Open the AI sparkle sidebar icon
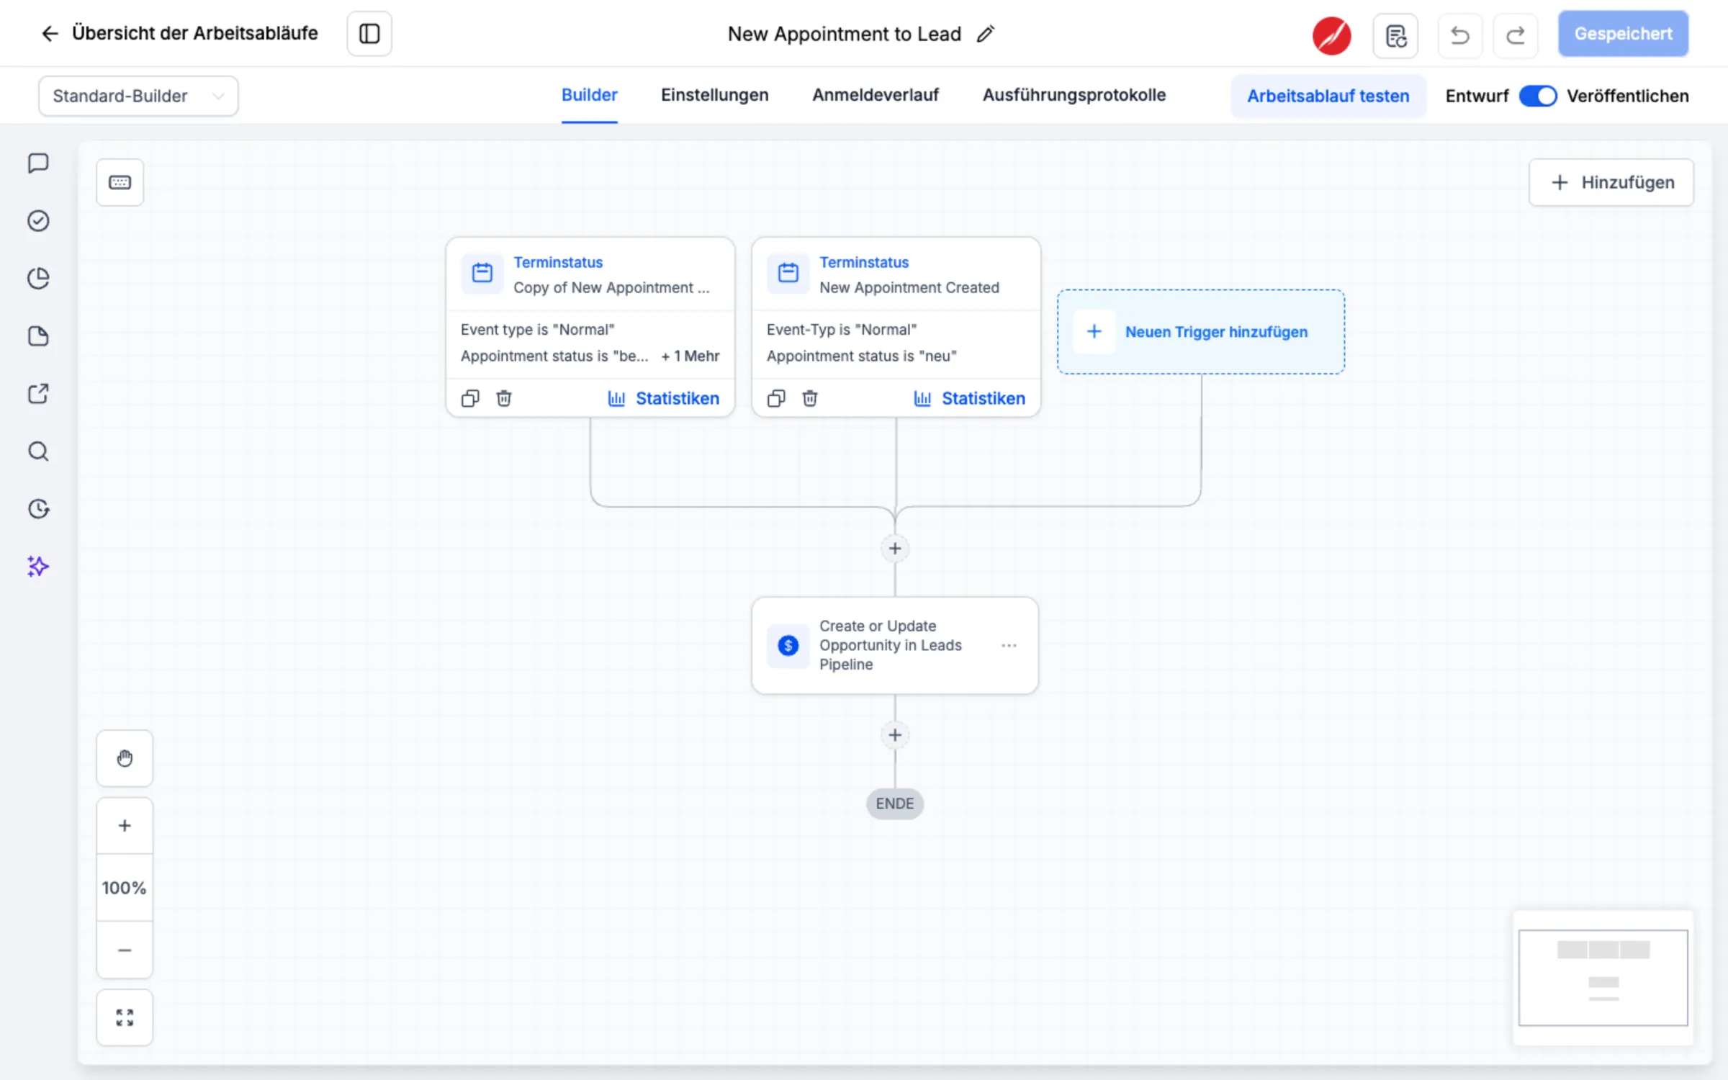 coord(38,567)
